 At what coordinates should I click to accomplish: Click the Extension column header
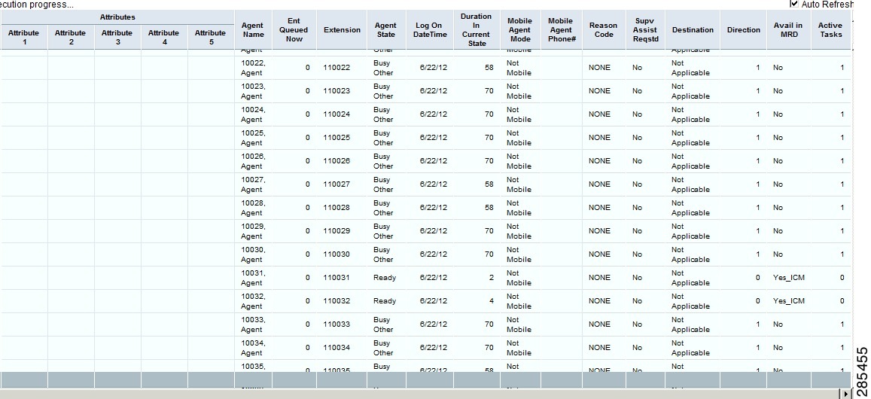[342, 30]
